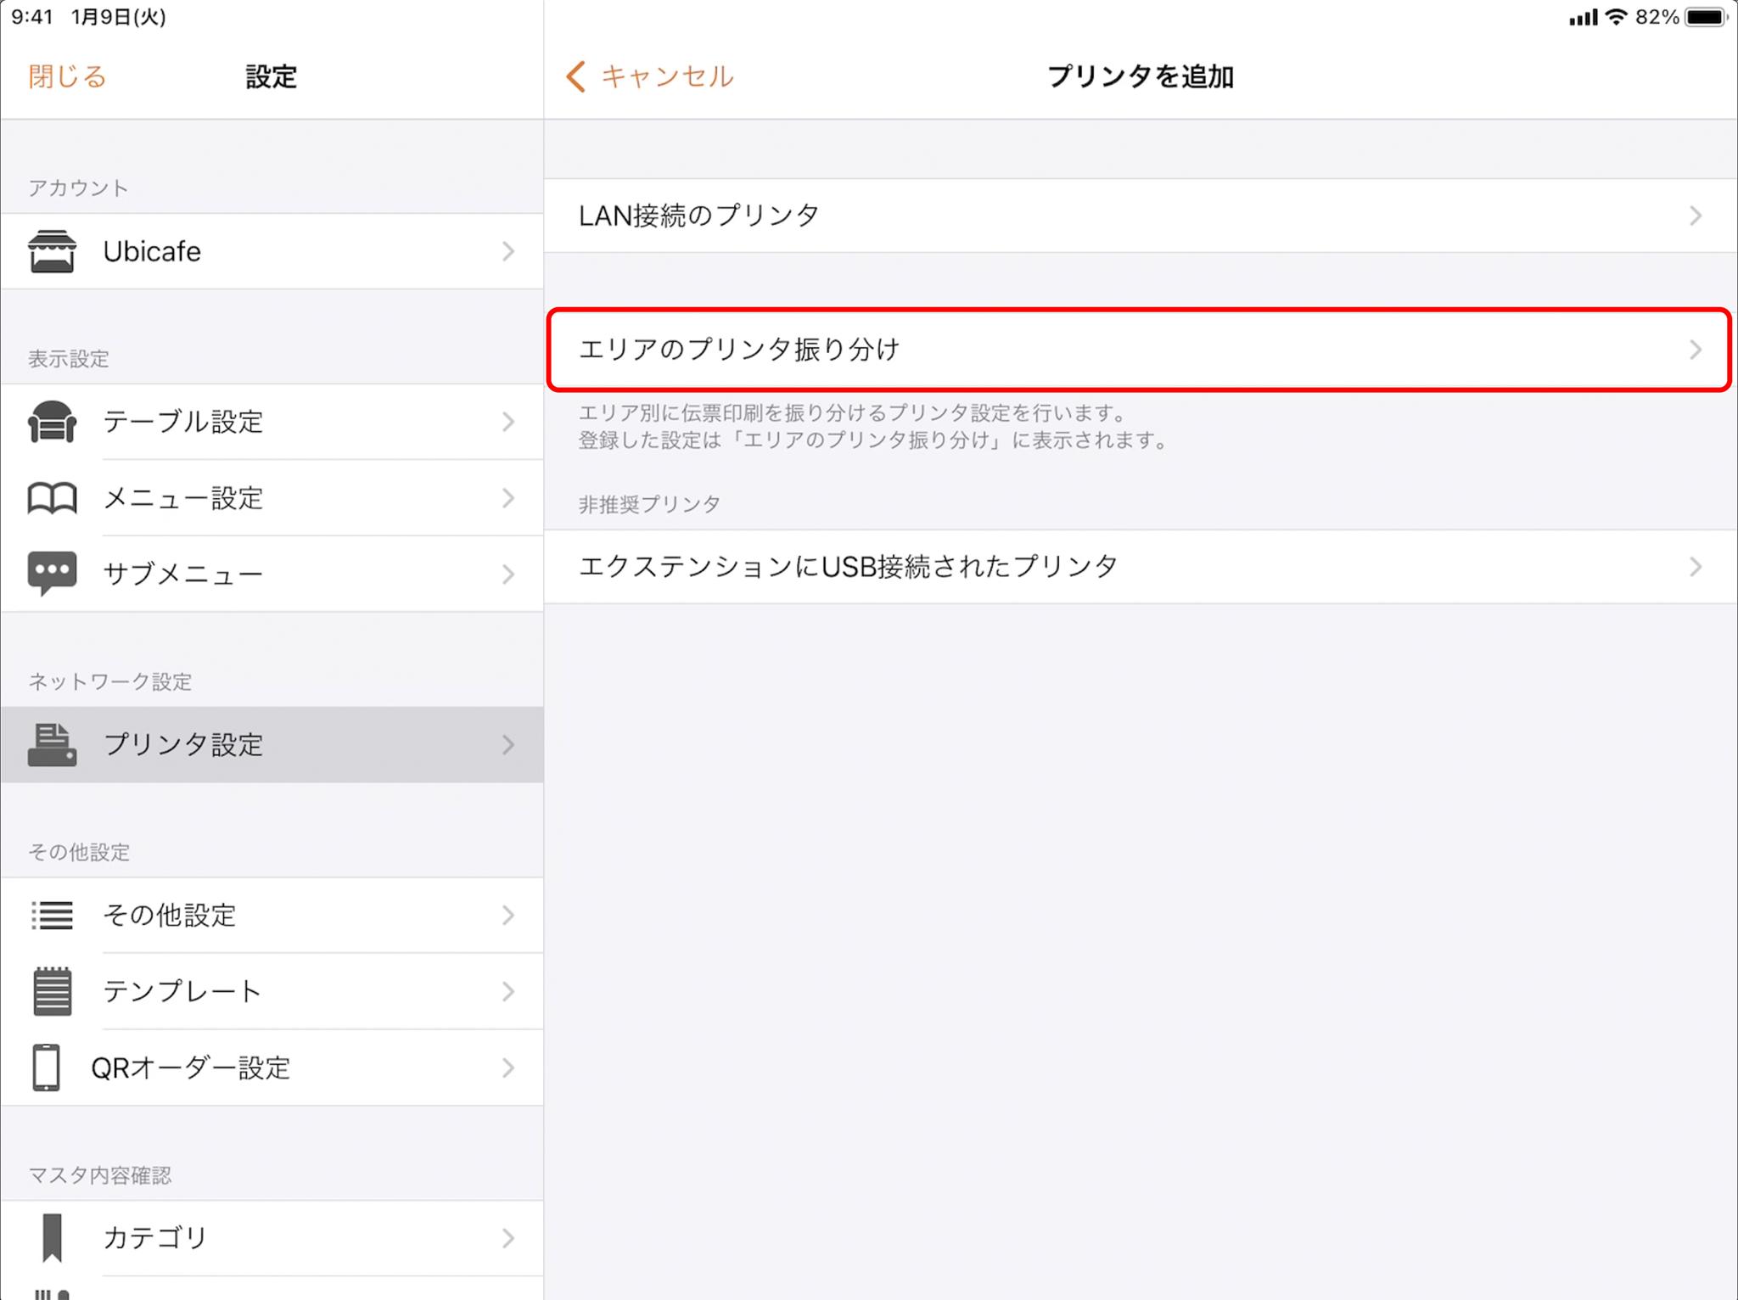This screenshot has height=1300, width=1738.
Task: Select QRオーダー設定 menu item
Action: click(x=272, y=1067)
